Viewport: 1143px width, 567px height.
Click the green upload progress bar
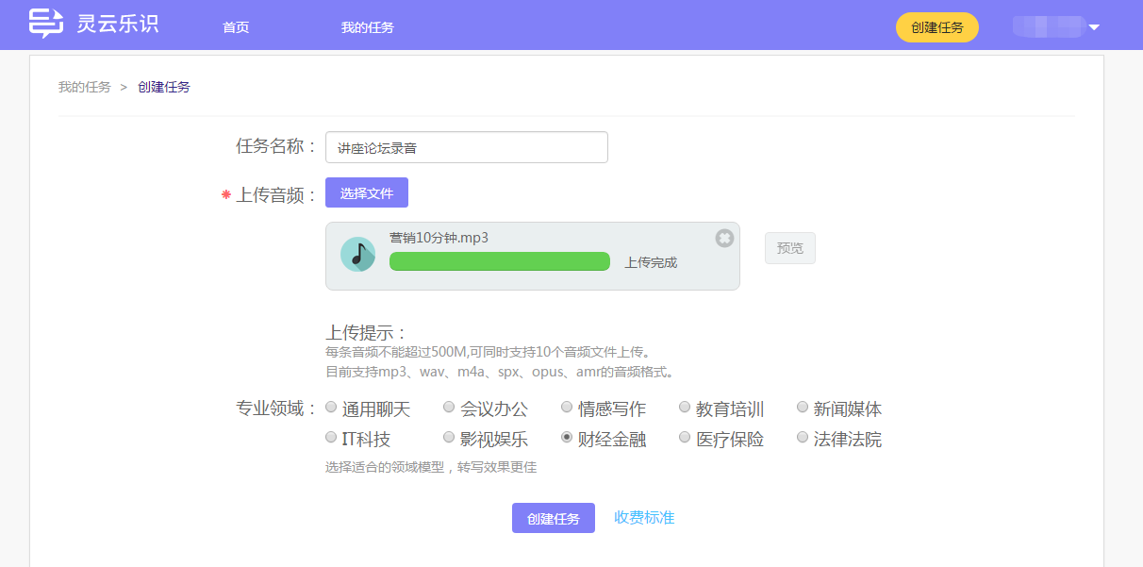point(499,261)
